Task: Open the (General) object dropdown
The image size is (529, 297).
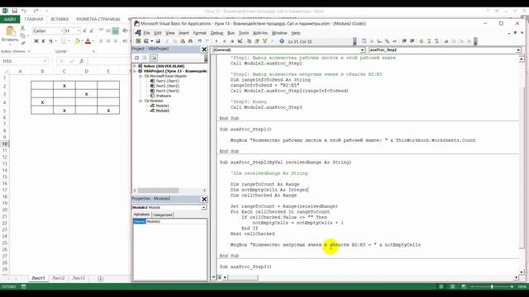Action: pyautogui.click(x=362, y=49)
